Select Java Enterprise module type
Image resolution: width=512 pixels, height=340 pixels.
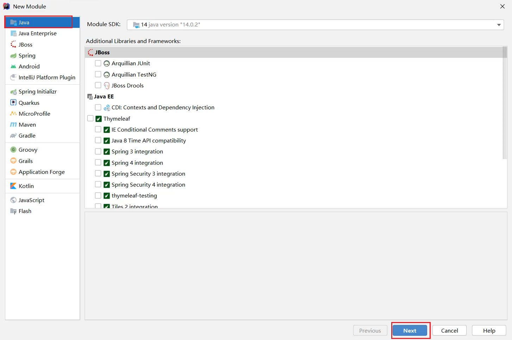(x=37, y=34)
